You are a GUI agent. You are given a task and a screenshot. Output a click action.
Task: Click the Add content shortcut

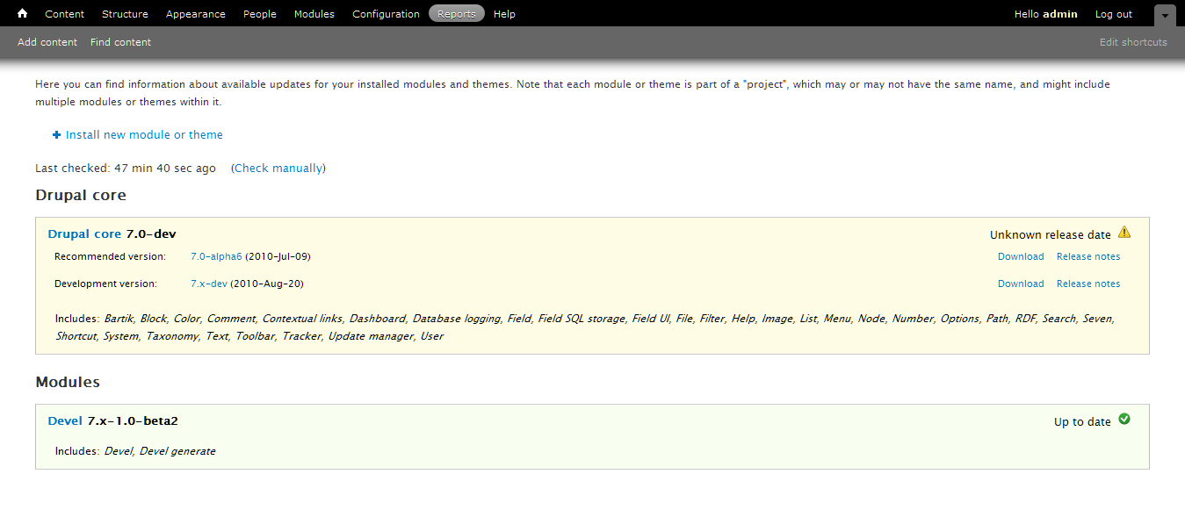[47, 42]
